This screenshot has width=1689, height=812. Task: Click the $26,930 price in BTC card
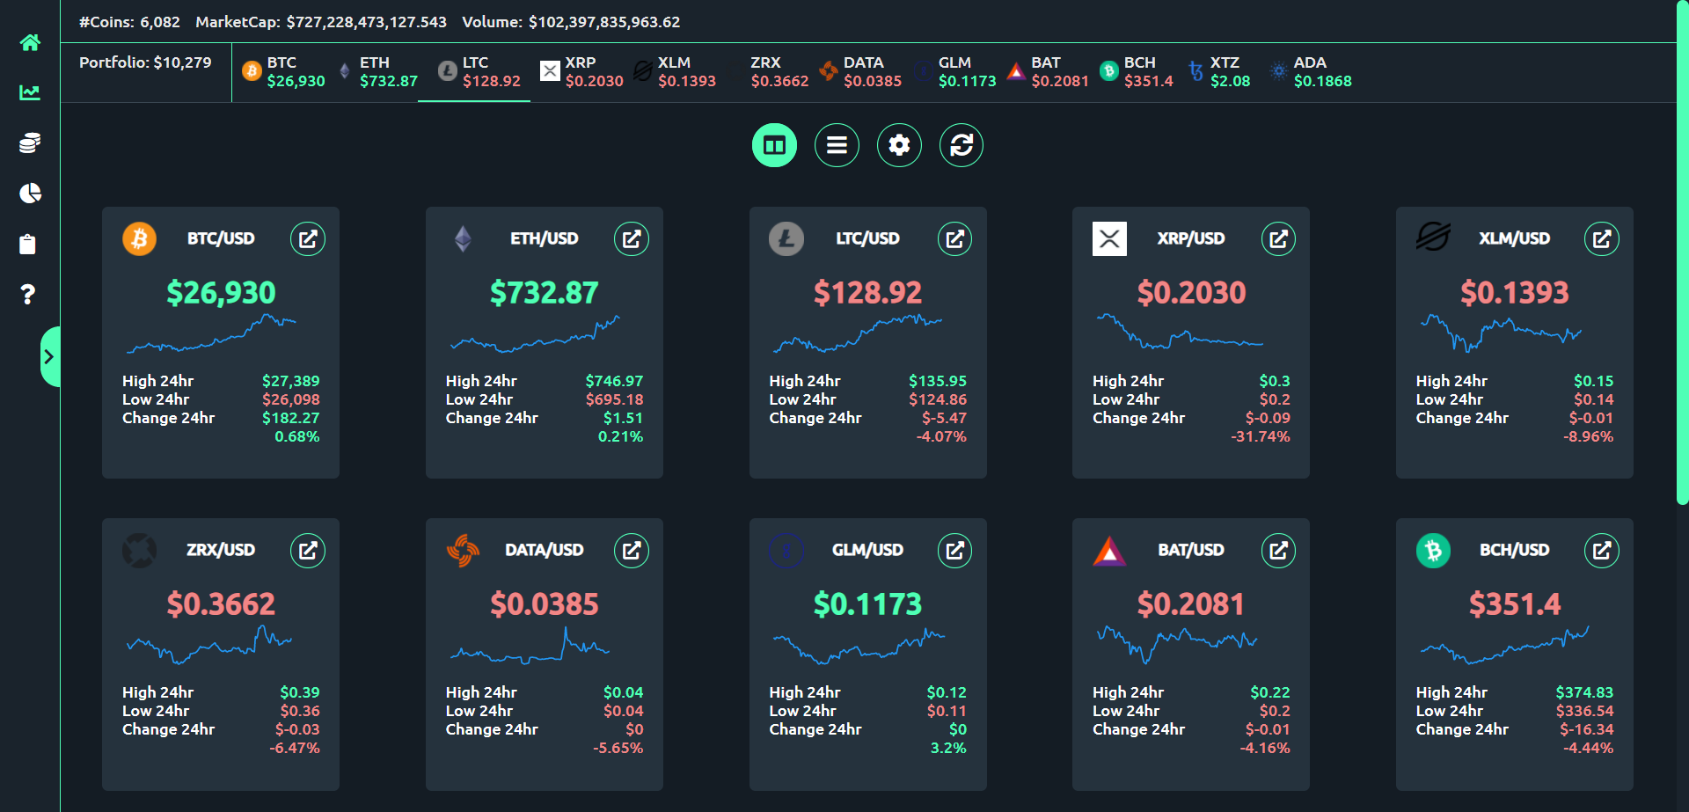[x=221, y=292]
